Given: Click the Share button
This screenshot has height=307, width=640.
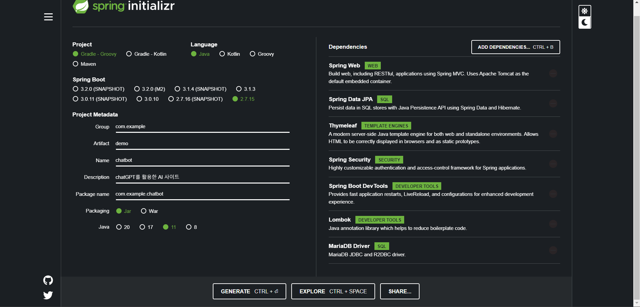Looking at the screenshot, I should tap(400, 291).
